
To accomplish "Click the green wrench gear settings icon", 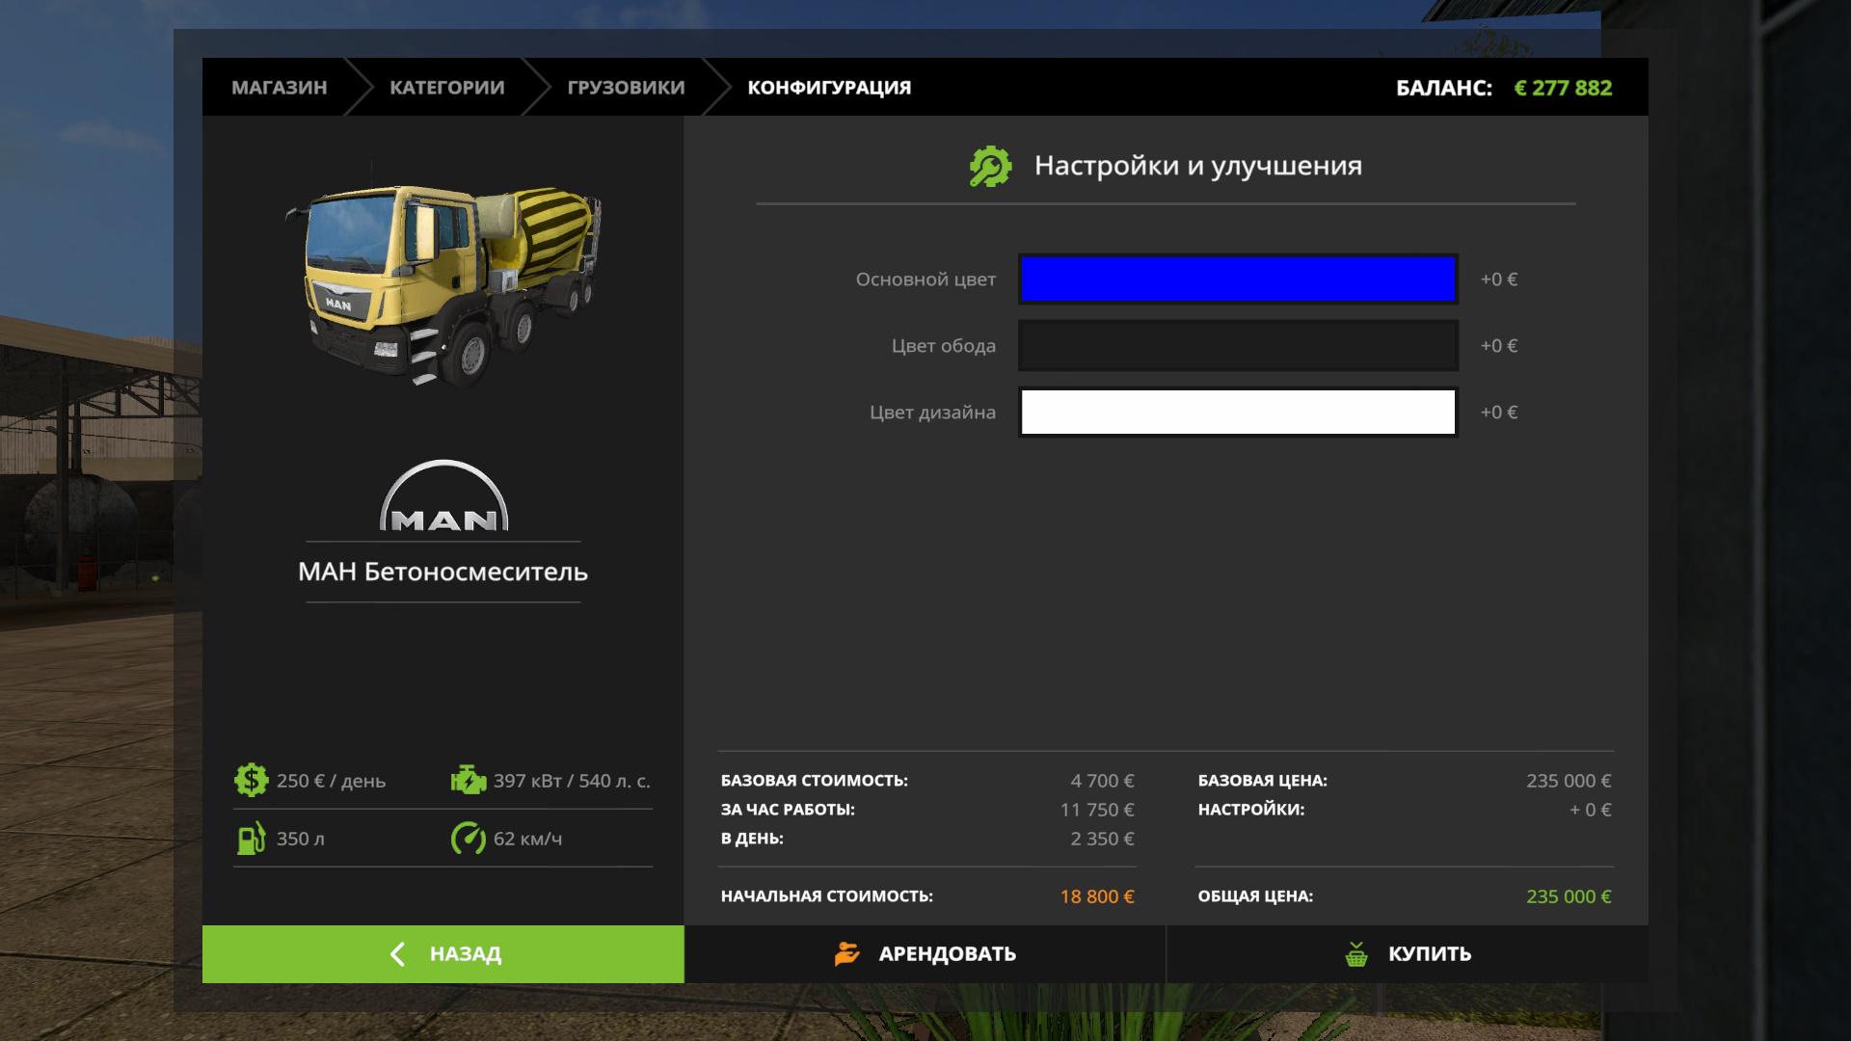I will (990, 167).
